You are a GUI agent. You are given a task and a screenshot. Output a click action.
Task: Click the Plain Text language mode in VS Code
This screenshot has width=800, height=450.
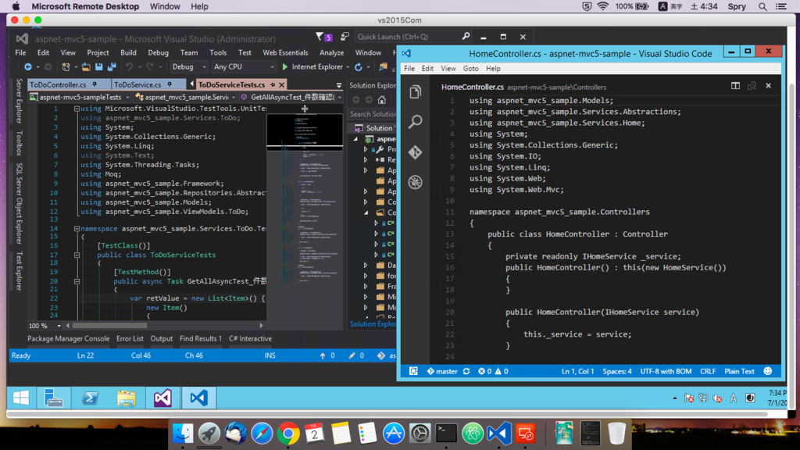coord(739,371)
